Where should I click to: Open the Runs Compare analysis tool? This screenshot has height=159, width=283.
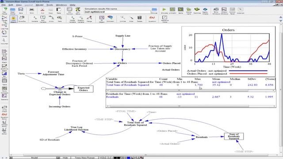coord(4,90)
